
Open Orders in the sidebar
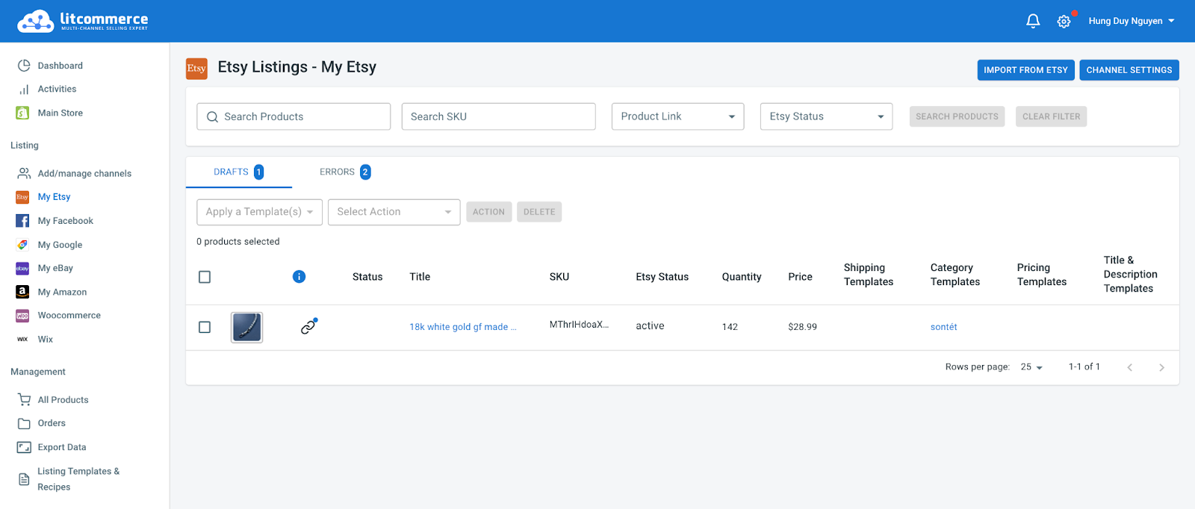coord(52,423)
